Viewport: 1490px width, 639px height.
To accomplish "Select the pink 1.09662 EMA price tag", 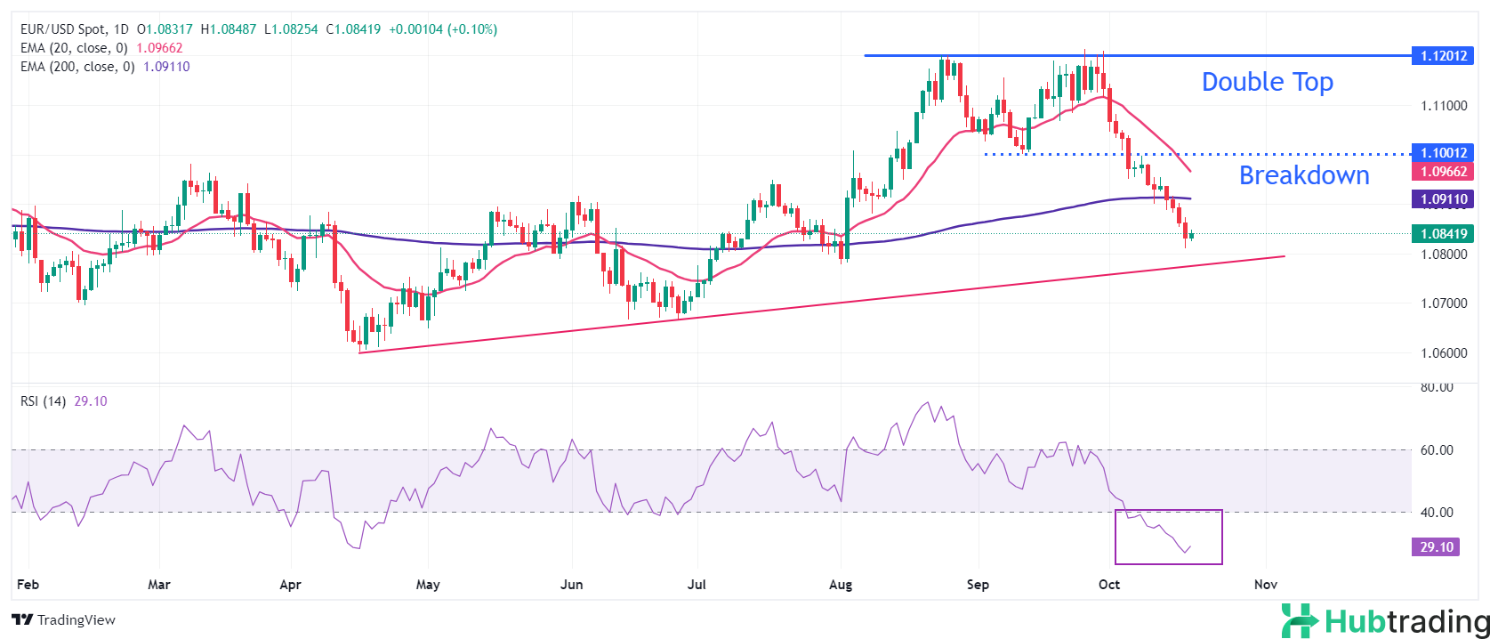I will (x=1442, y=172).
